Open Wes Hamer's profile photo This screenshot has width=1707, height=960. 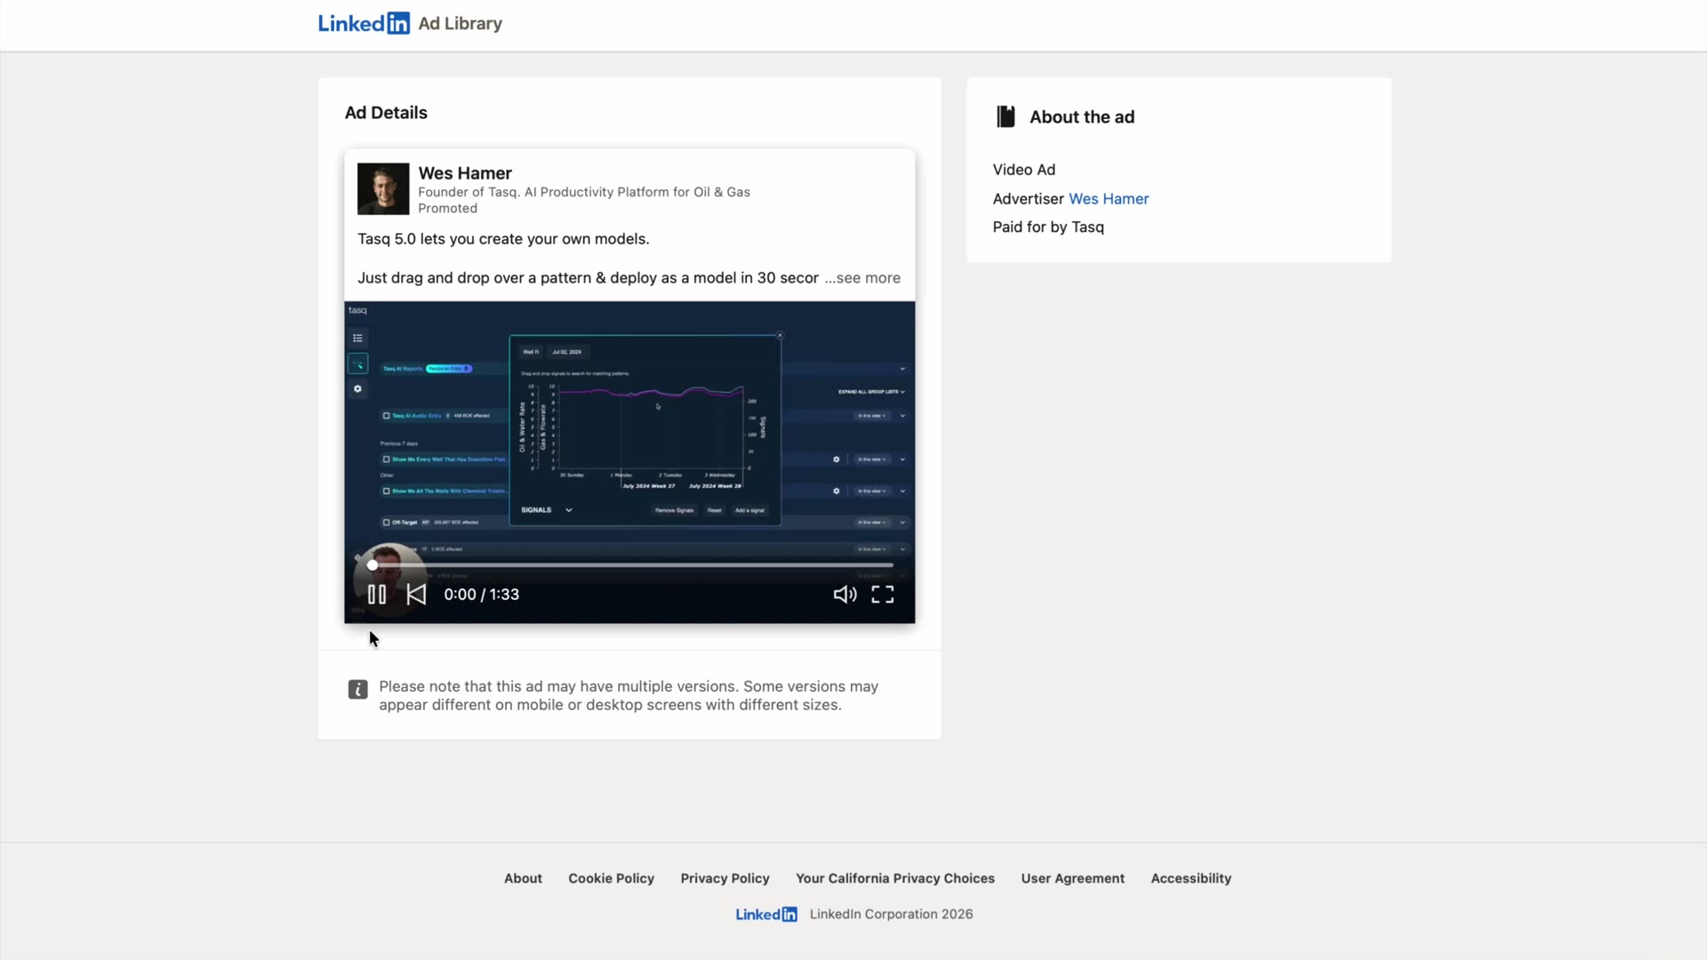point(383,188)
